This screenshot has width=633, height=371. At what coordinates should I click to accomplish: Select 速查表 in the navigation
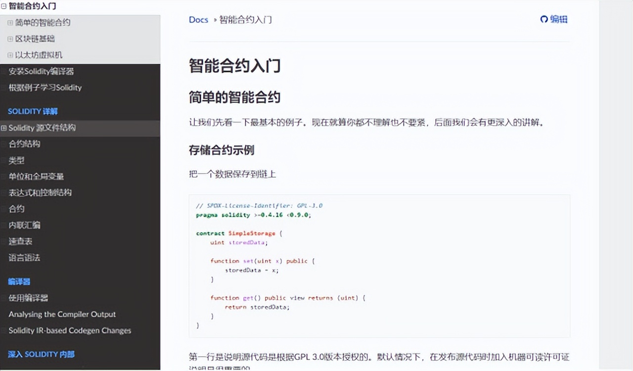coord(20,241)
